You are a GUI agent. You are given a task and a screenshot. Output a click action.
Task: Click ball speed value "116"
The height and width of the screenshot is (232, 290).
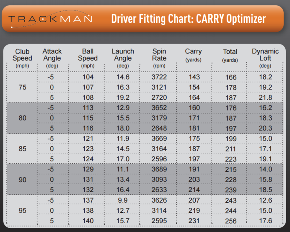pos(88,128)
